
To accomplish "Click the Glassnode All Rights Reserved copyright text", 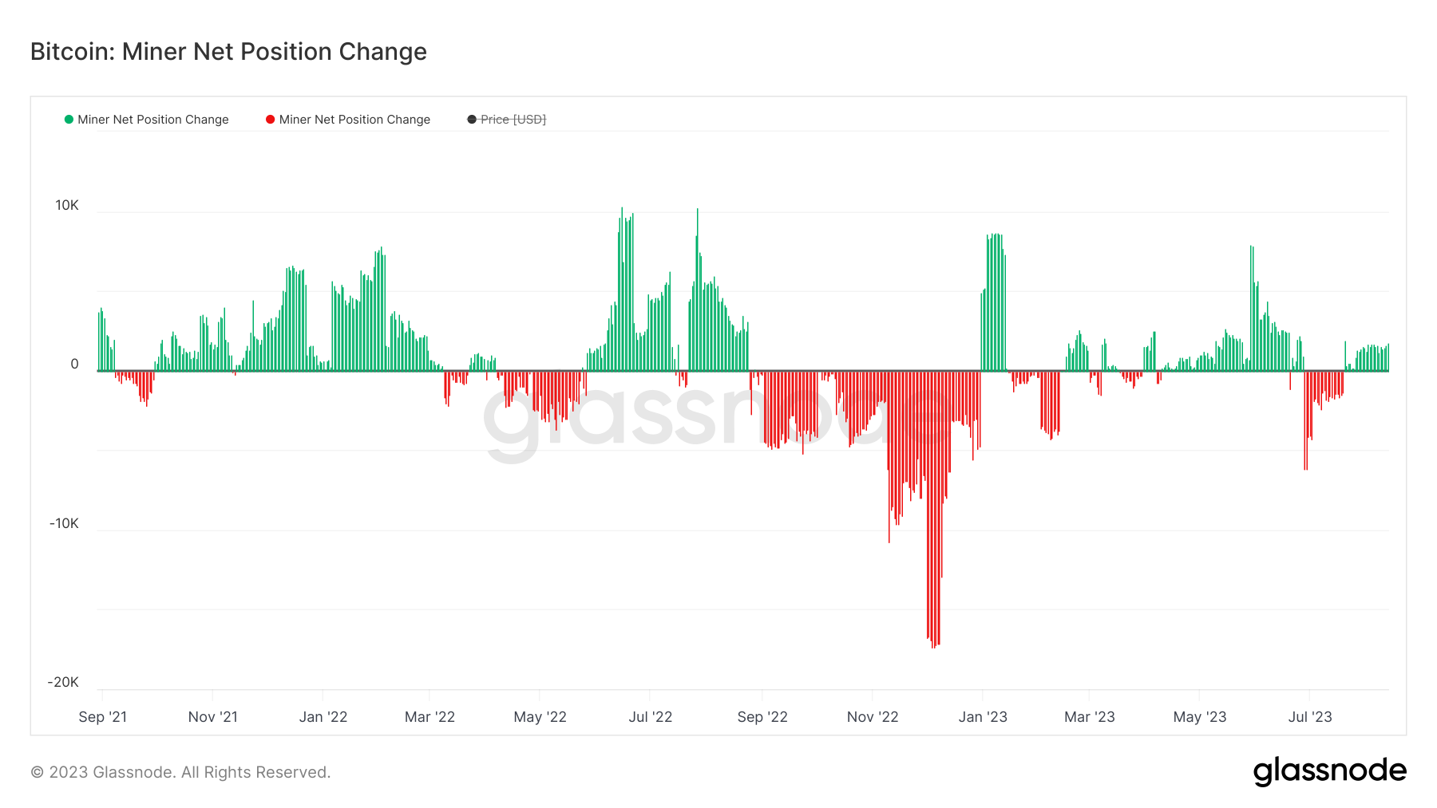I will pos(180,772).
